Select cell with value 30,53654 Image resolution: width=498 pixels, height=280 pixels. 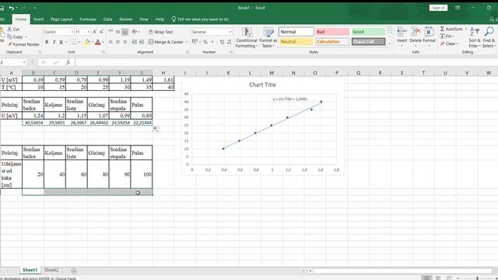tap(33, 123)
